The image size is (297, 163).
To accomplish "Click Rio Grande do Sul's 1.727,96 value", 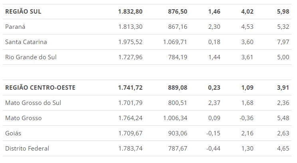I will [x=130, y=57].
